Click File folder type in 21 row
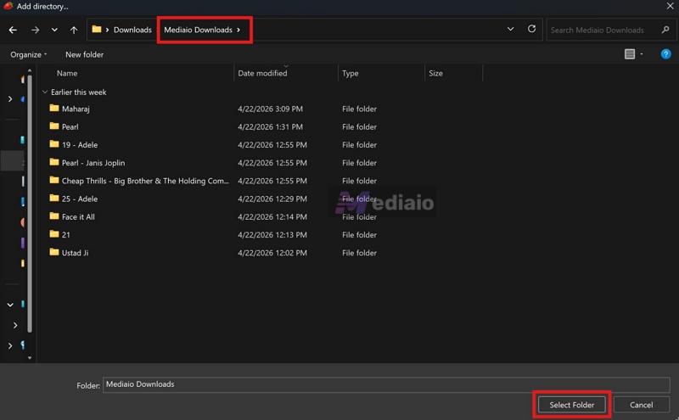This screenshot has width=679, height=420. point(359,235)
